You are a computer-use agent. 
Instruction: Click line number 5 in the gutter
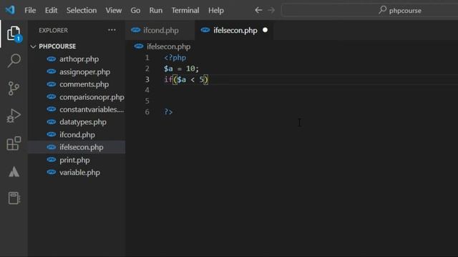147,101
